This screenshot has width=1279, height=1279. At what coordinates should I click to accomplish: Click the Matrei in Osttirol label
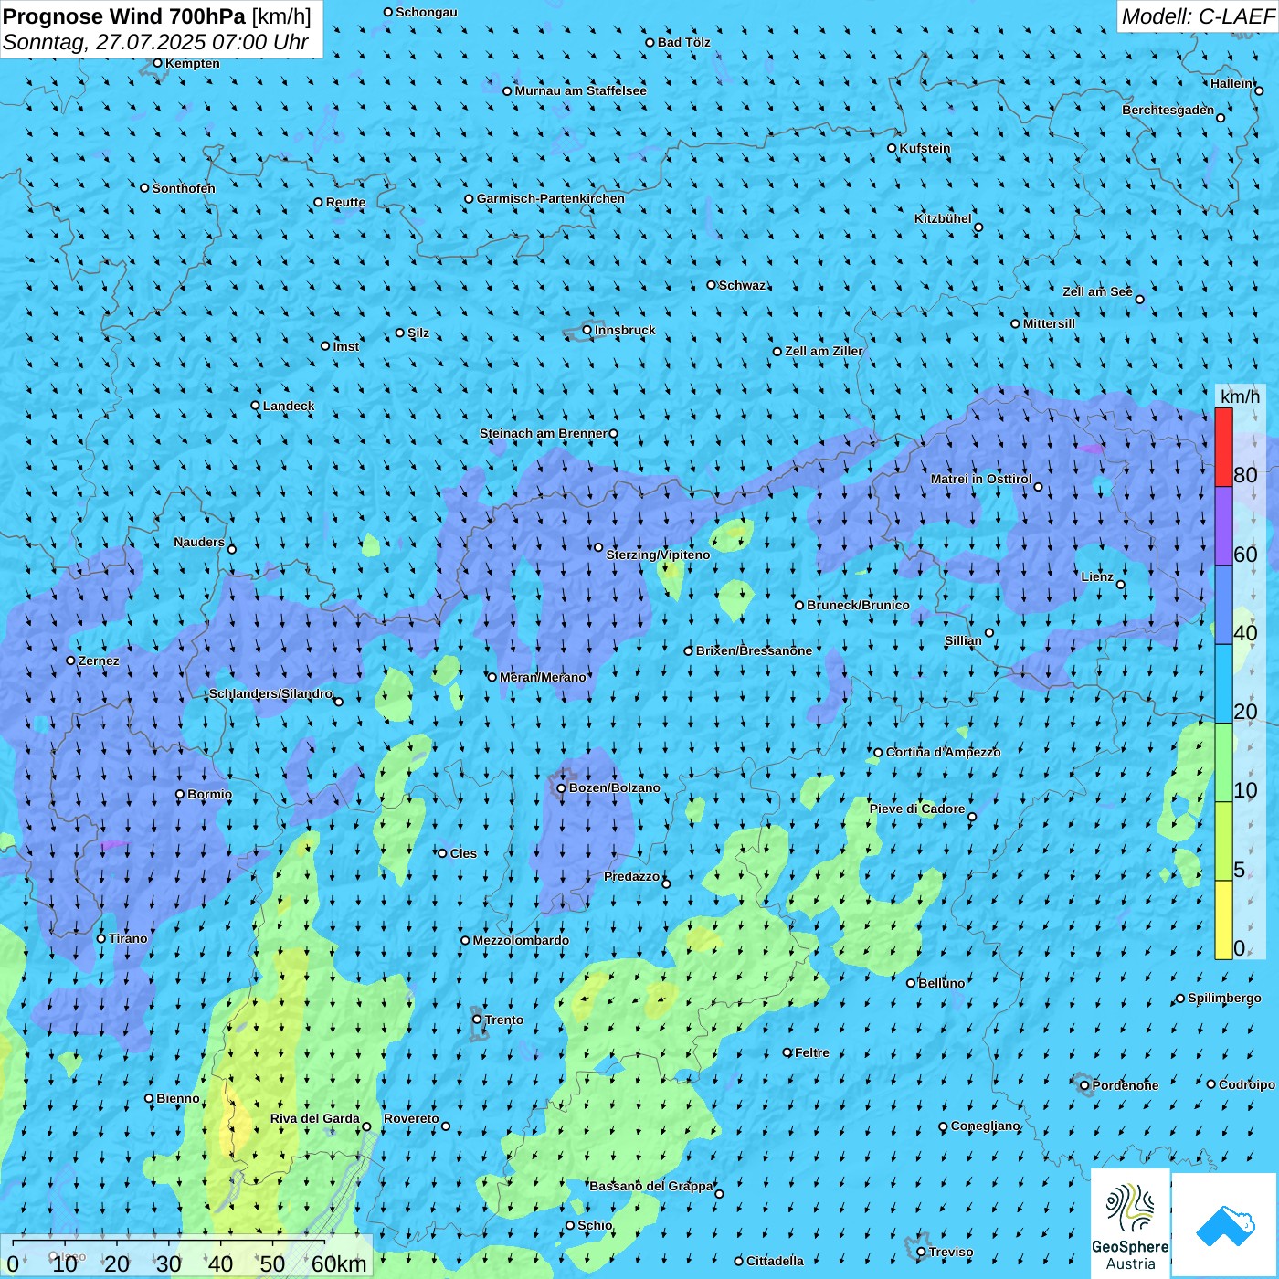[981, 479]
